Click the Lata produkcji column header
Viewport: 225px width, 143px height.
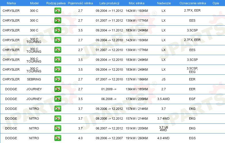(109, 3)
